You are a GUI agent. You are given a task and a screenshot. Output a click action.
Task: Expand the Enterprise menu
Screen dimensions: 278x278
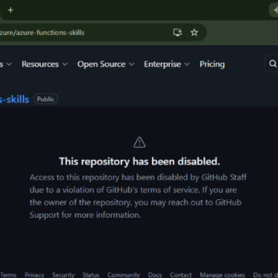167,64
